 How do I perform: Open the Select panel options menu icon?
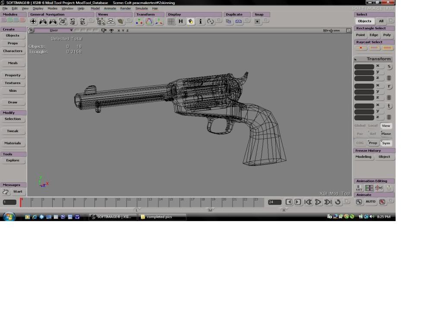point(390,21)
